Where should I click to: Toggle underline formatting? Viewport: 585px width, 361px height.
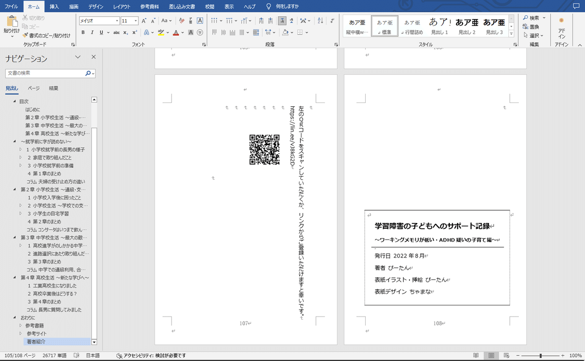pyautogui.click(x=101, y=33)
